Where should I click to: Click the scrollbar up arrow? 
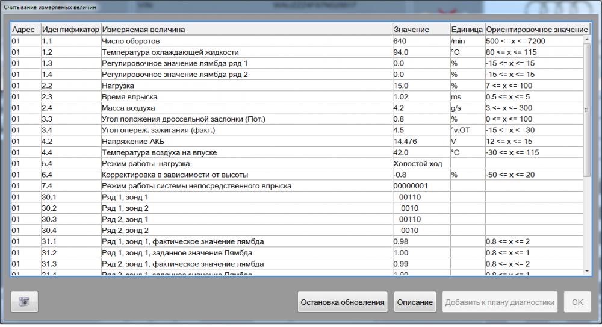click(x=586, y=39)
